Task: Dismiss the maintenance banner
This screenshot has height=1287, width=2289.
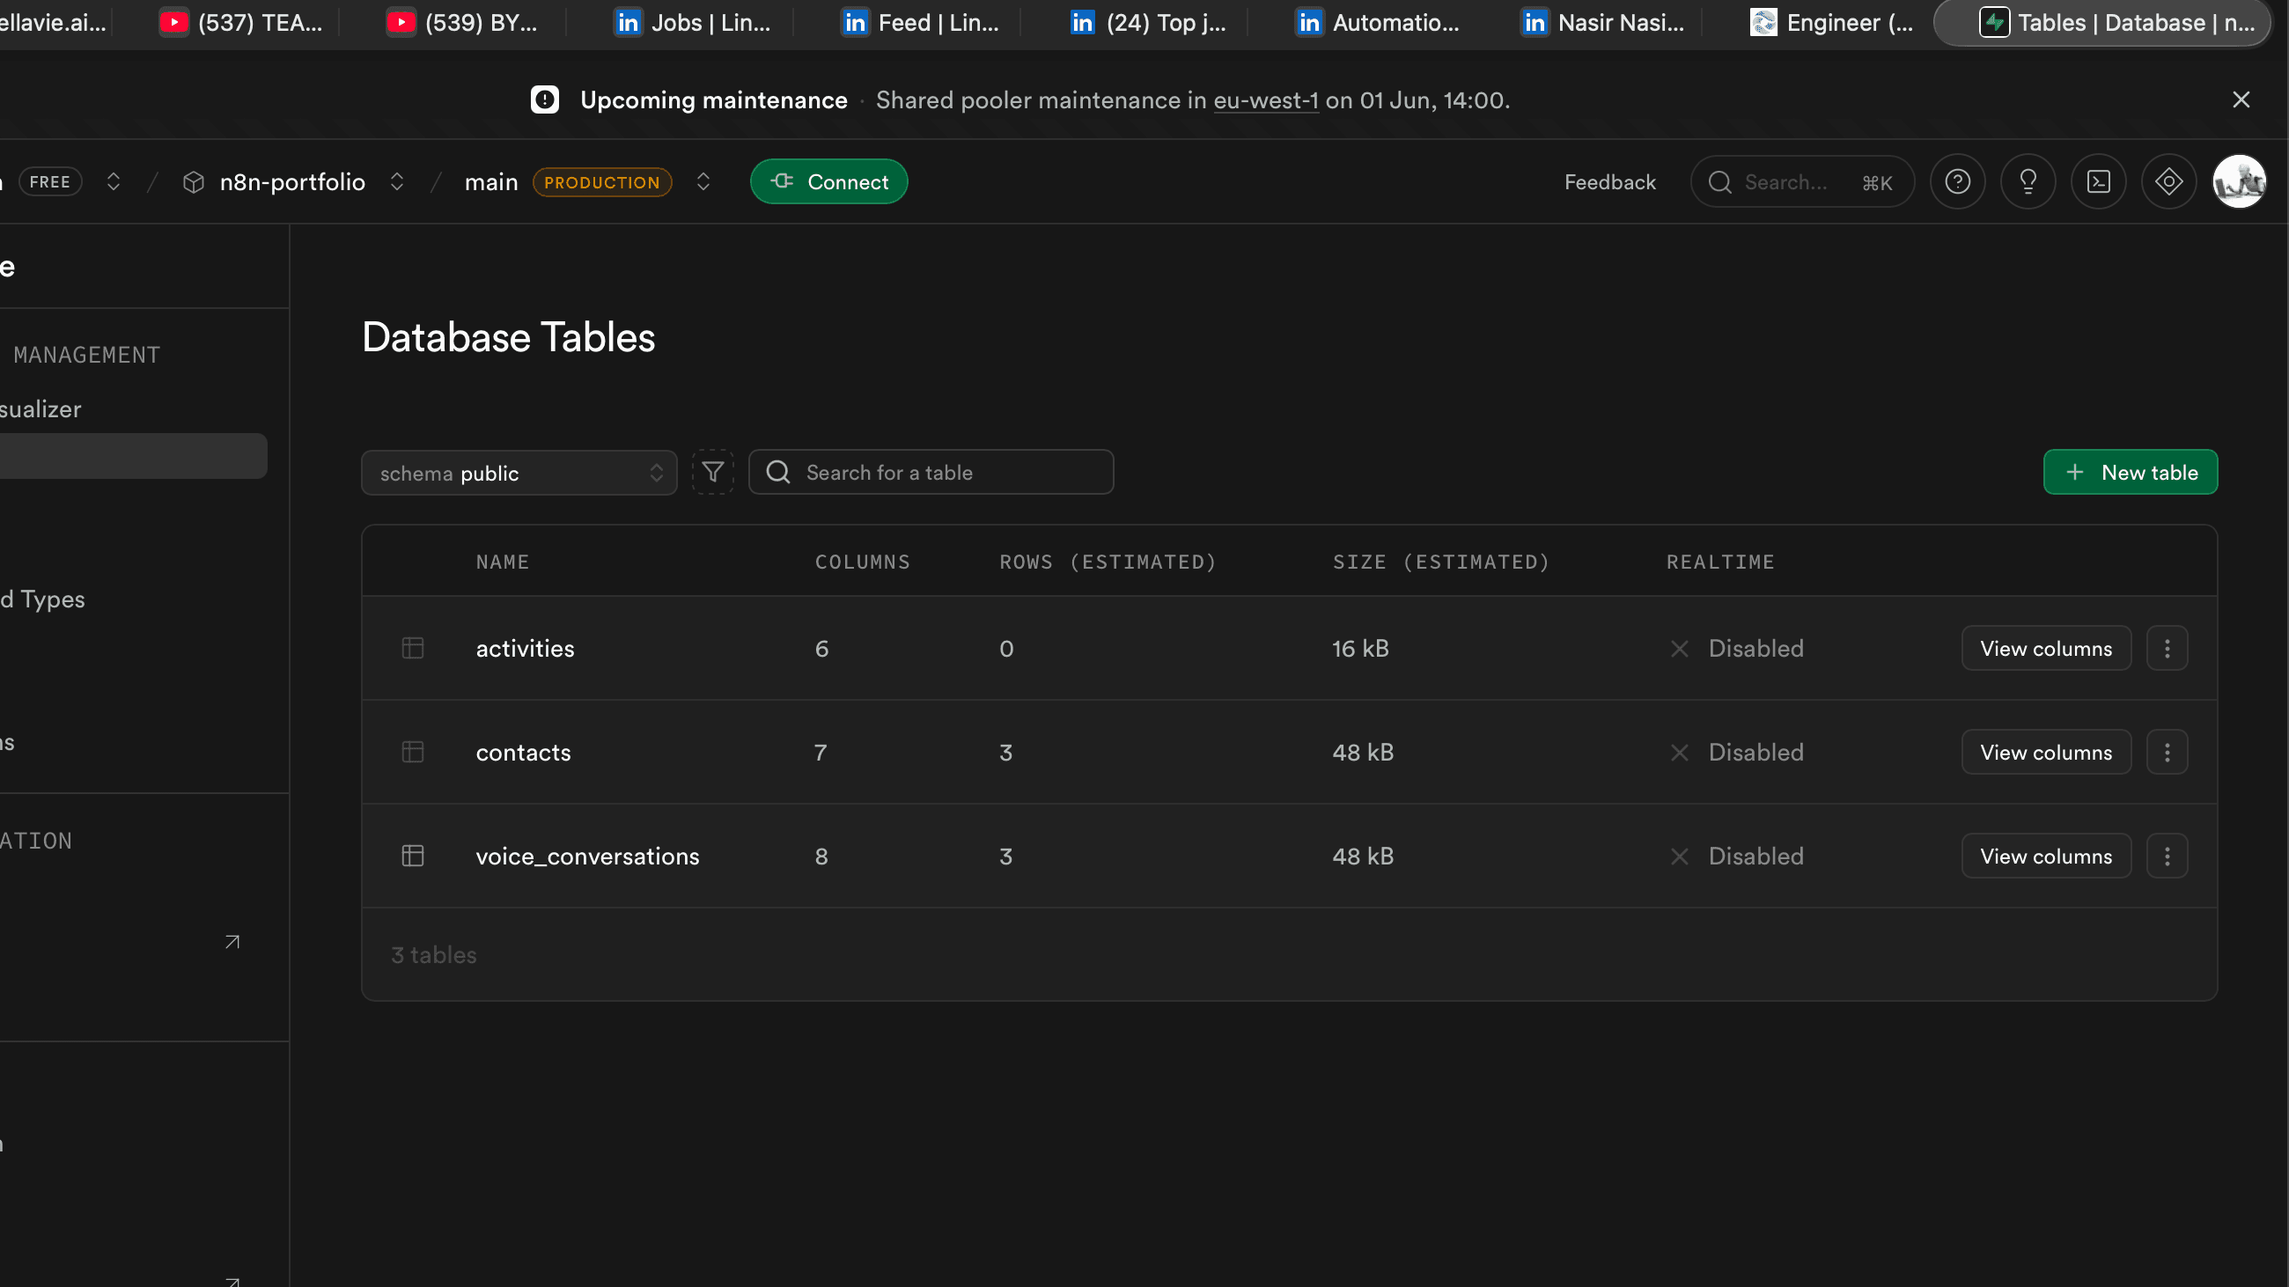Action: click(2241, 99)
